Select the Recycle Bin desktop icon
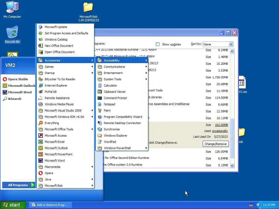Viewport: 279px width, 209px height. (x=12, y=35)
